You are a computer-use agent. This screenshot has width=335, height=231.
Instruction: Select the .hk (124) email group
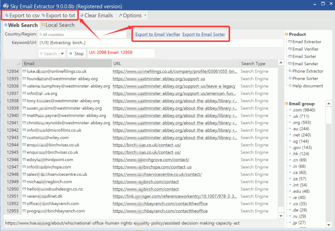[x=301, y=154]
